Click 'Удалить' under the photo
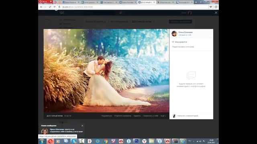The width and height of the screenshot is (257, 144). (x=137, y=116)
